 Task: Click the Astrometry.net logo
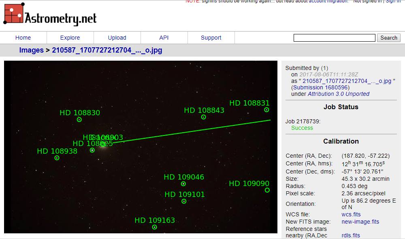point(50,16)
